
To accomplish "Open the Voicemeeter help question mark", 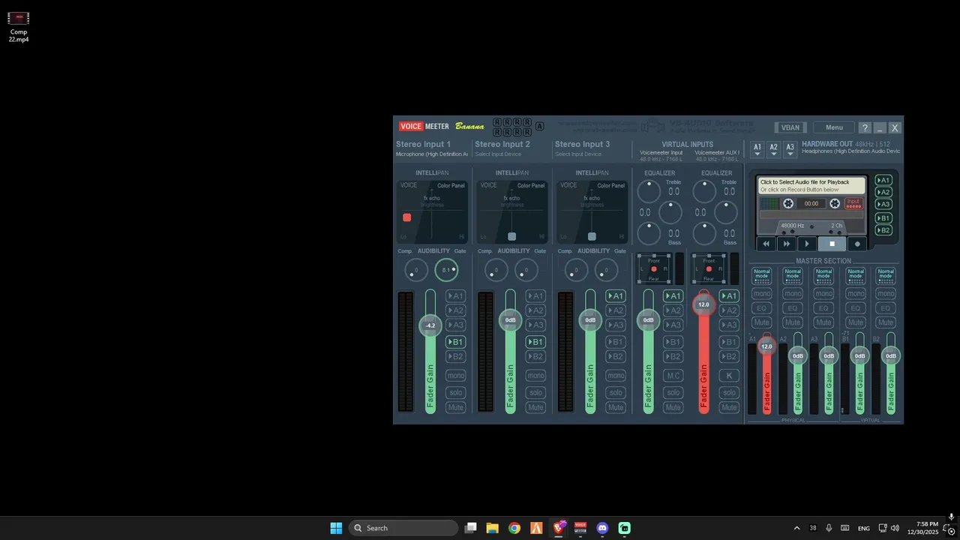I will click(865, 127).
